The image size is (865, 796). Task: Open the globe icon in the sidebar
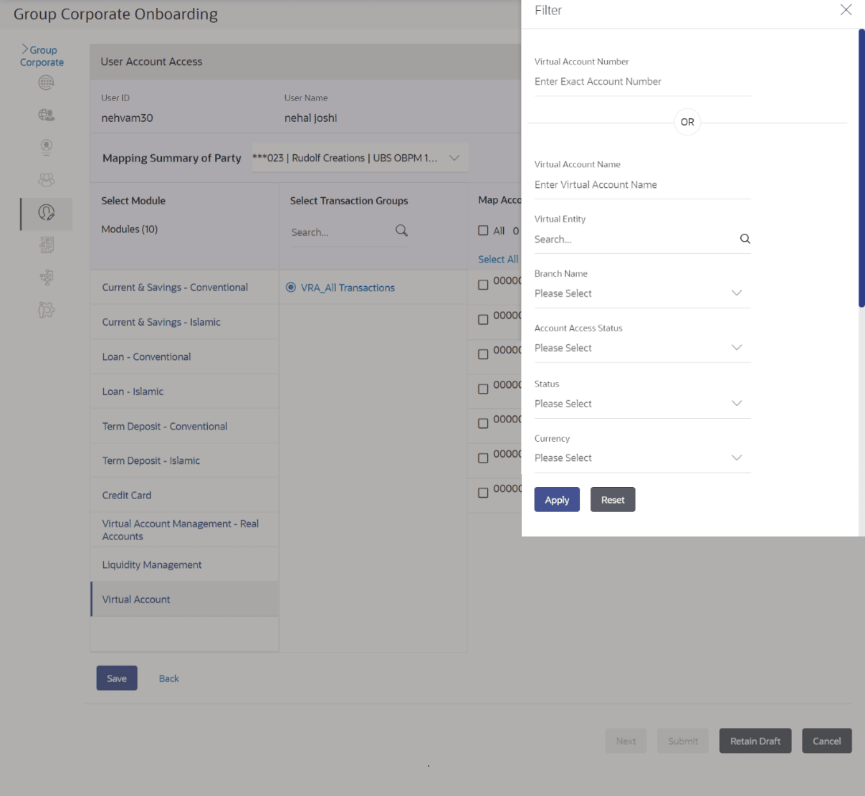47,82
